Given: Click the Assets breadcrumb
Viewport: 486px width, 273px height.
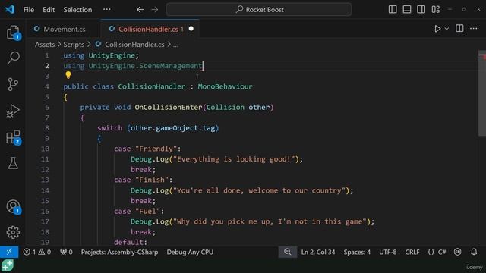Looking at the screenshot, I should tap(45, 45).
